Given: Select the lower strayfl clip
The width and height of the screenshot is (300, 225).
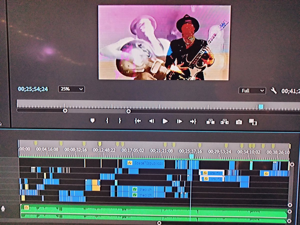Looking at the screenshot, I should pyautogui.click(x=212, y=179).
